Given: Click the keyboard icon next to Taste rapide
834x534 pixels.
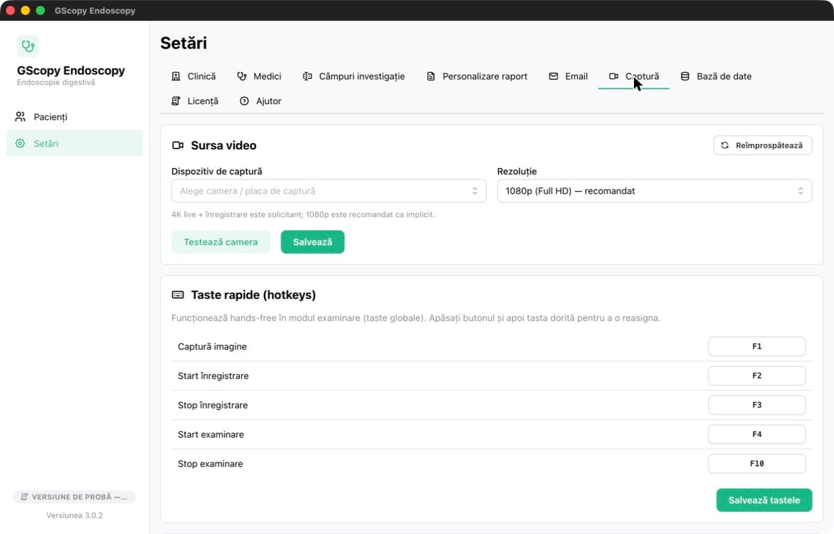Looking at the screenshot, I should pos(178,295).
